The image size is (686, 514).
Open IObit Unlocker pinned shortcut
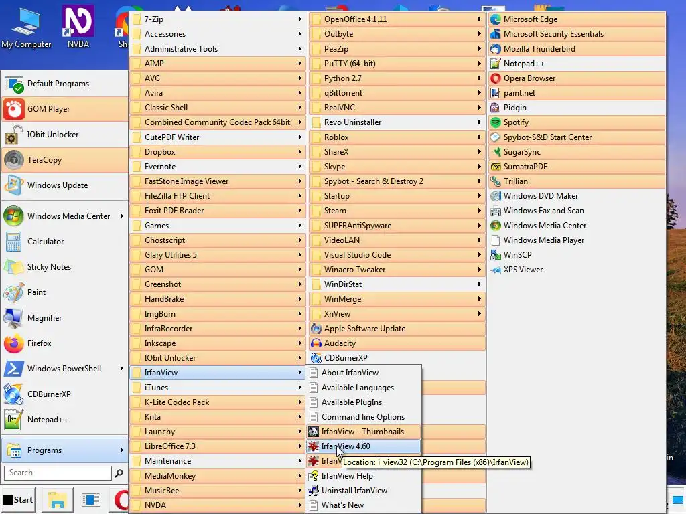coord(65,134)
